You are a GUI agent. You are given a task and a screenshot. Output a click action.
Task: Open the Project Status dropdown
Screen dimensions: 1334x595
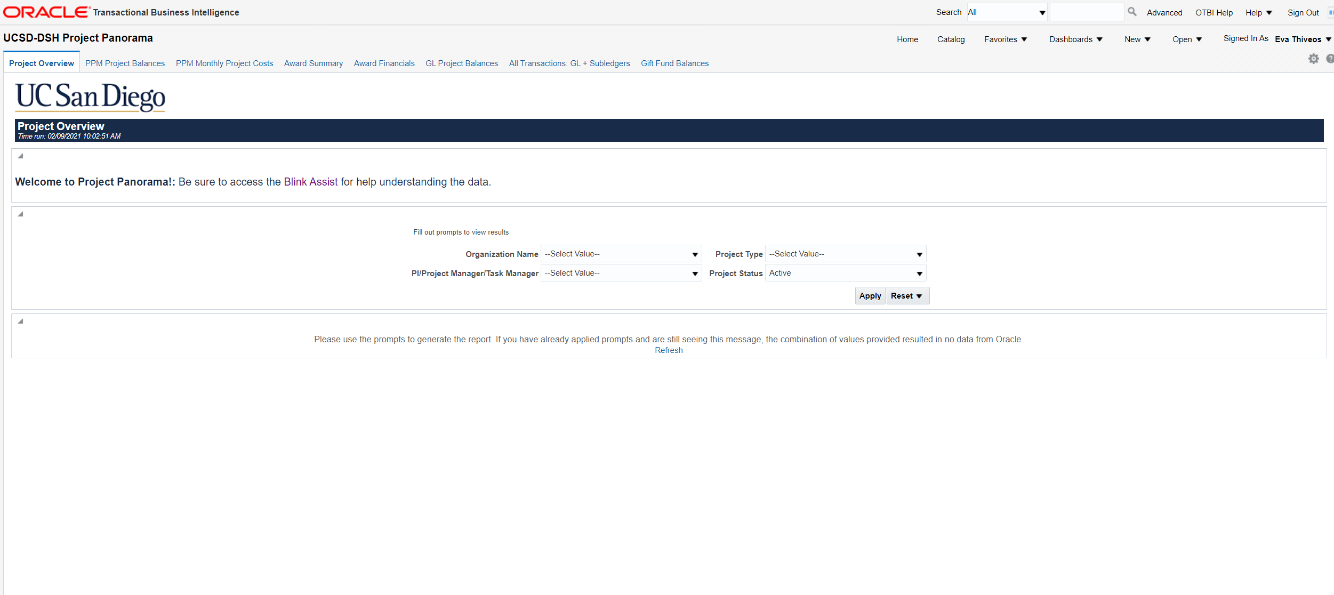[919, 274]
